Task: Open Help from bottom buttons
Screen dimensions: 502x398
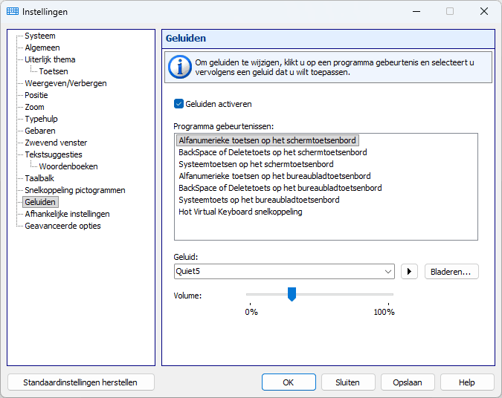Action: click(x=467, y=382)
